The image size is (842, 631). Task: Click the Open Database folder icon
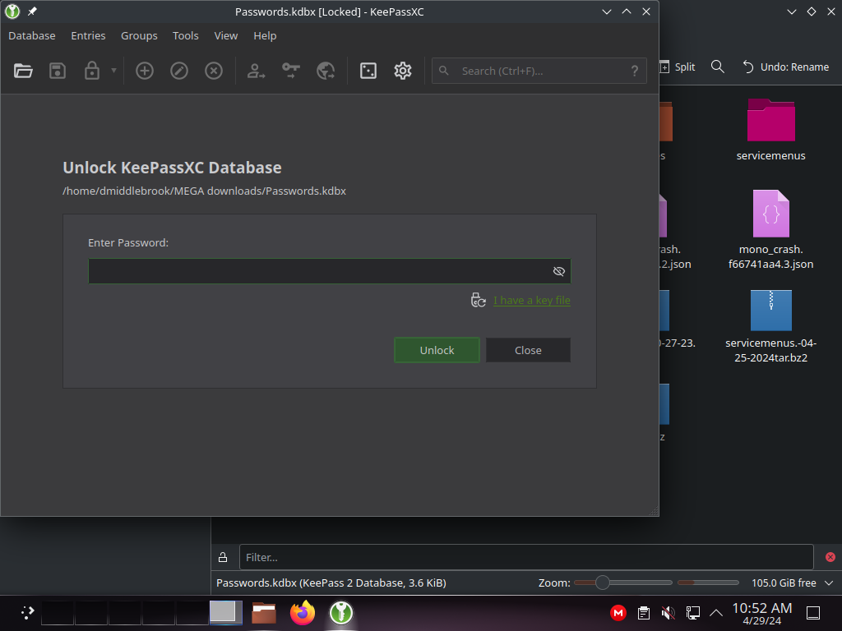(23, 71)
